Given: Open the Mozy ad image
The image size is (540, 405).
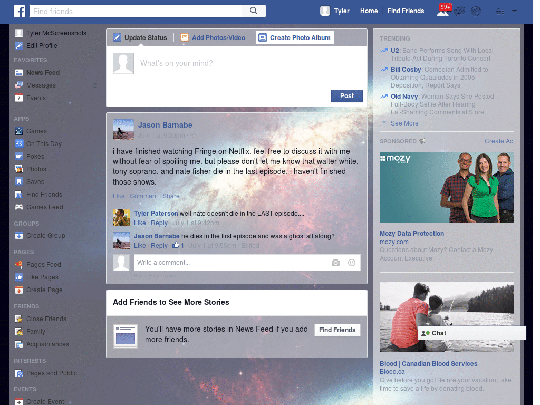Looking at the screenshot, I should point(446,187).
